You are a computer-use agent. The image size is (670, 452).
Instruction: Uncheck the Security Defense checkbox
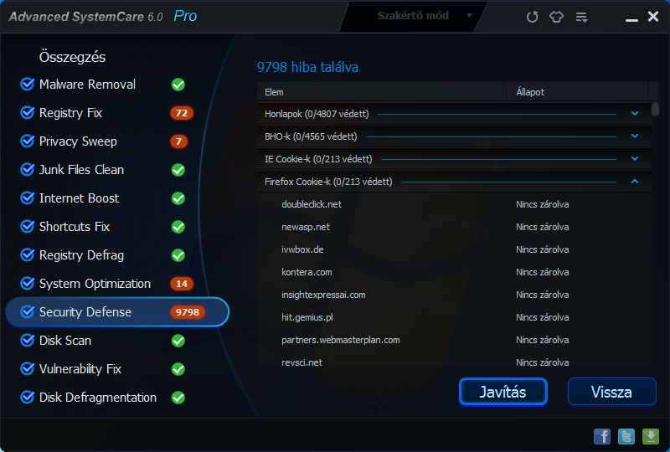(28, 312)
